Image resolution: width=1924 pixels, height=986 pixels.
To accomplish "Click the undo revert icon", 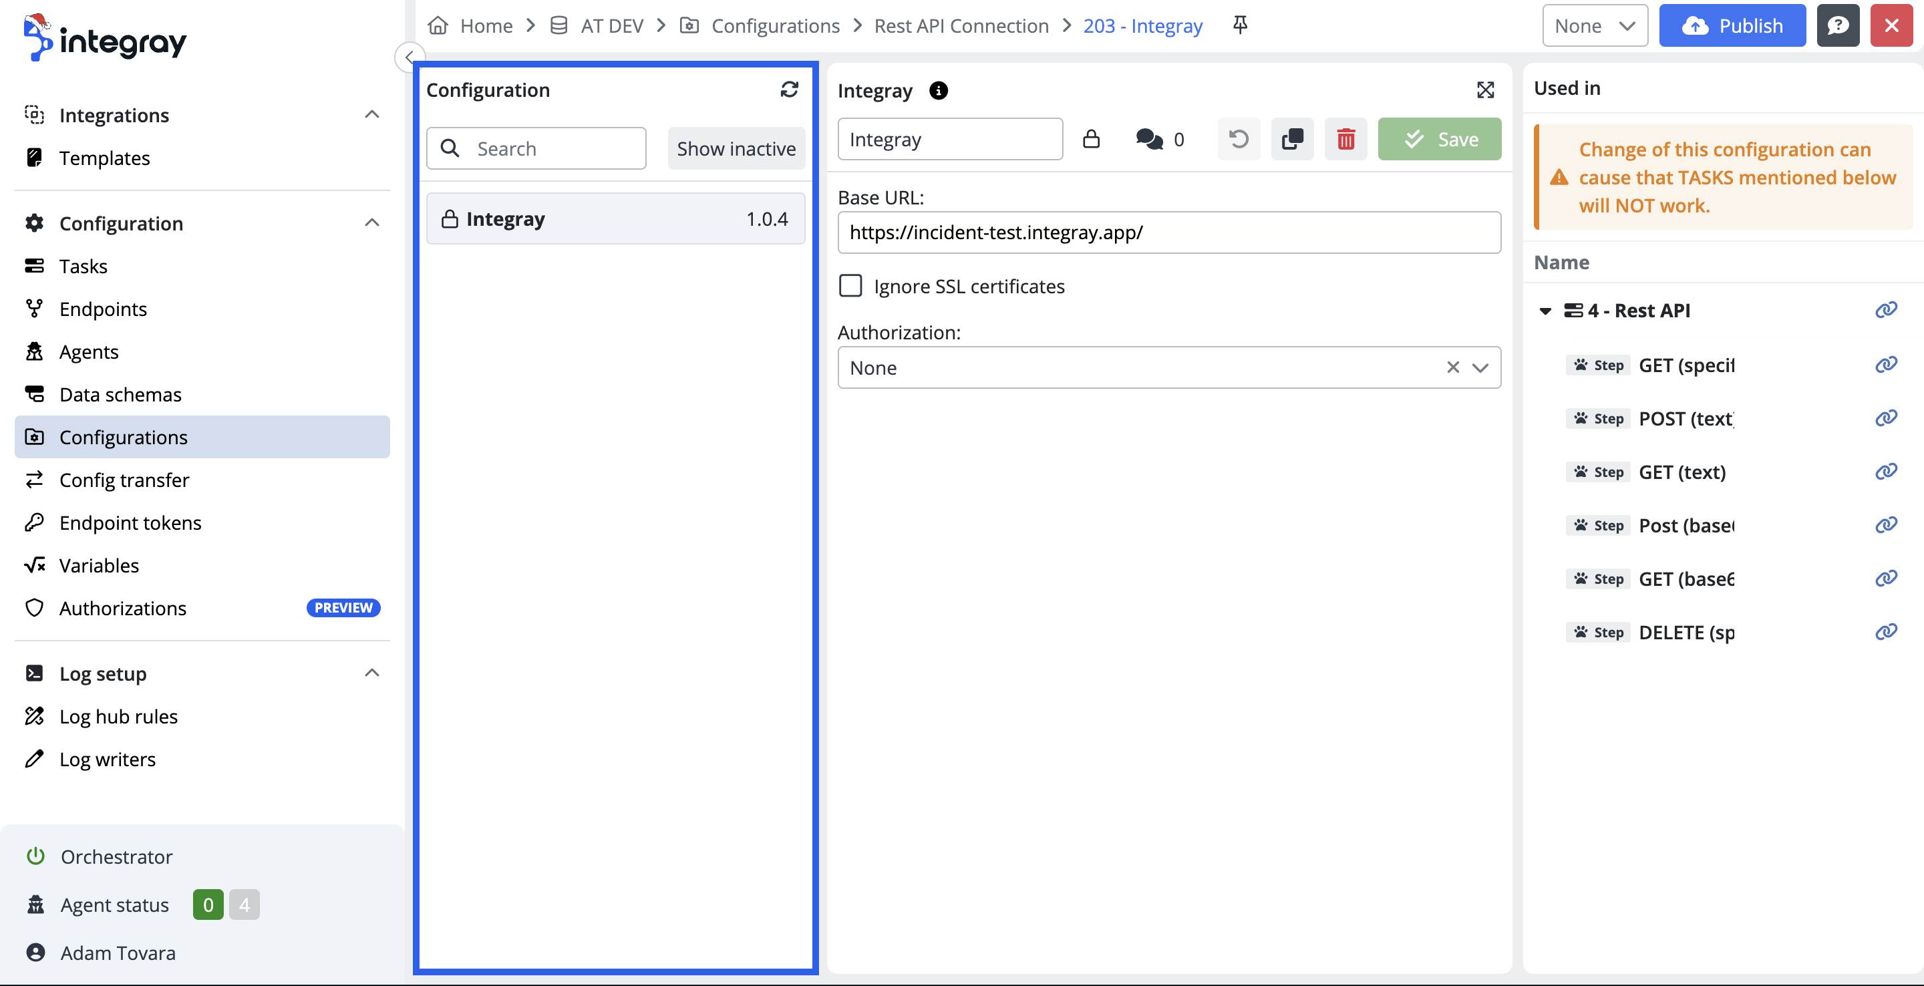I will click(1239, 139).
